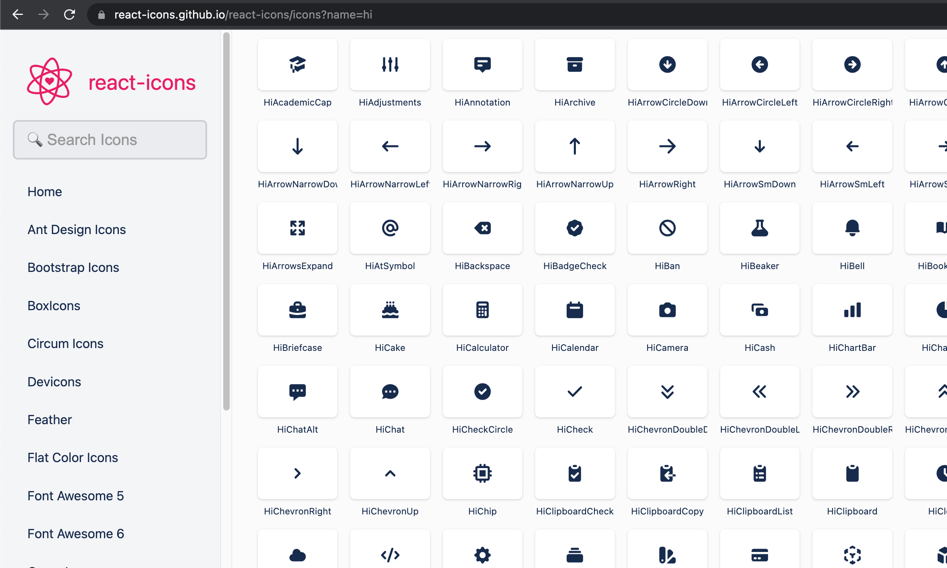Select the HiCash money icon
Image resolution: width=947 pixels, height=568 pixels.
click(x=760, y=310)
